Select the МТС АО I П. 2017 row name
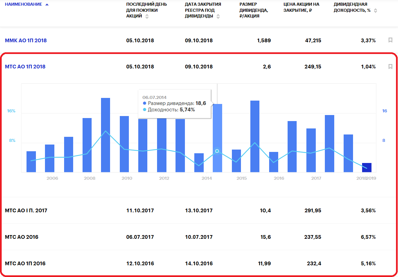 pyautogui.click(x=26, y=211)
